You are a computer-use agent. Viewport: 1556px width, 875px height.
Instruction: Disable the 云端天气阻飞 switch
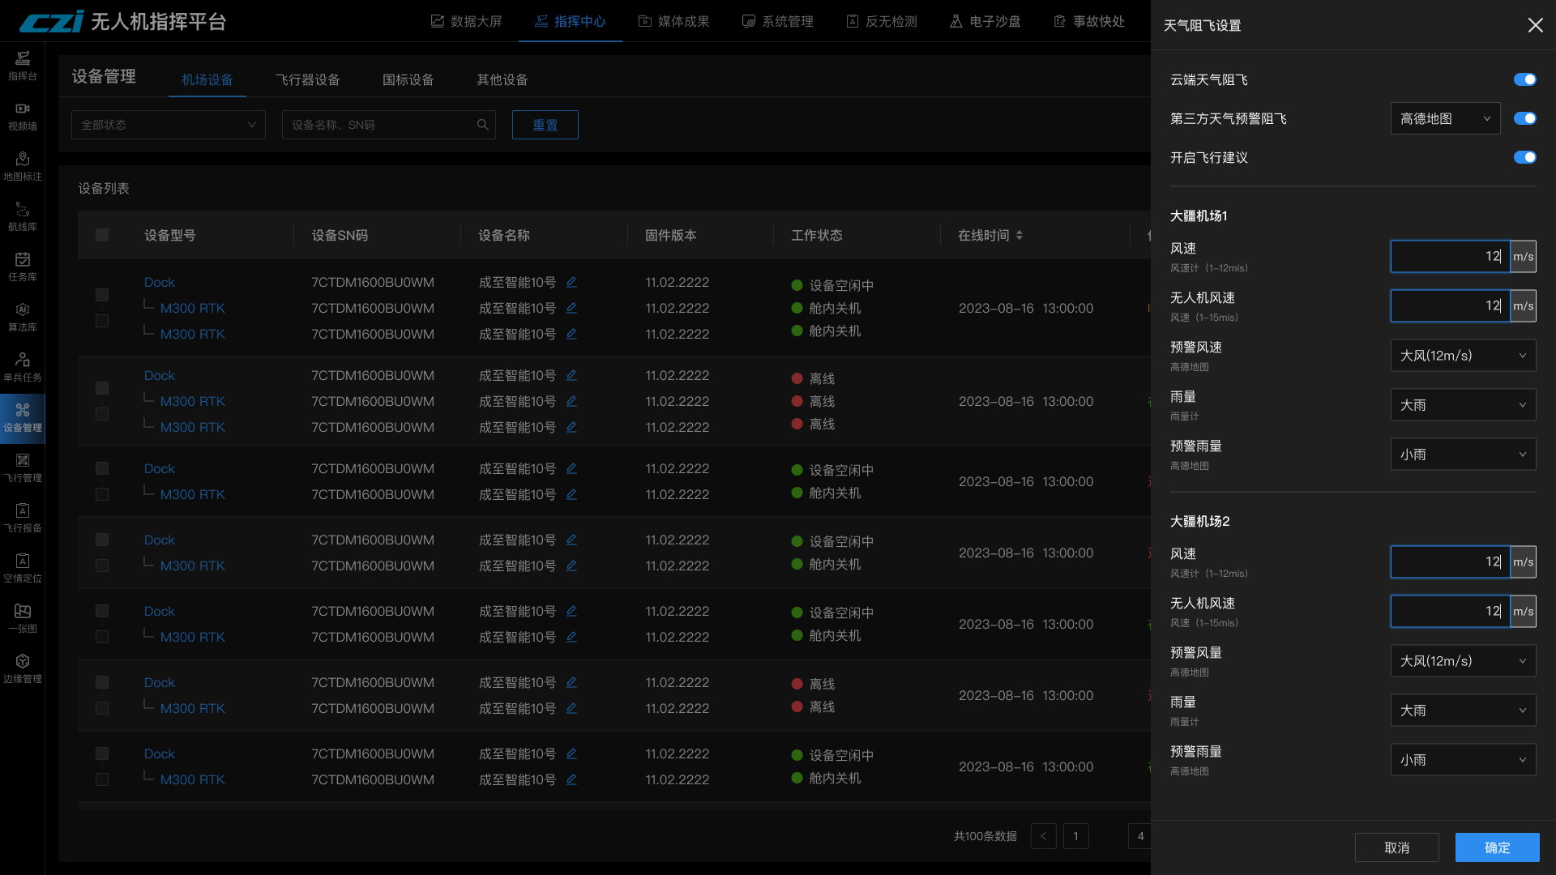(1524, 79)
